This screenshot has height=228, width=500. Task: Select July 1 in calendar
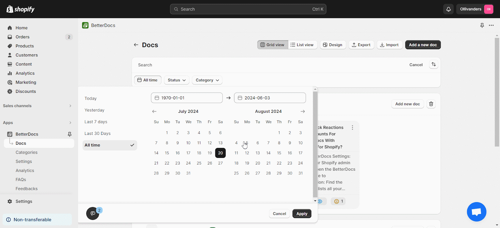coord(167,133)
